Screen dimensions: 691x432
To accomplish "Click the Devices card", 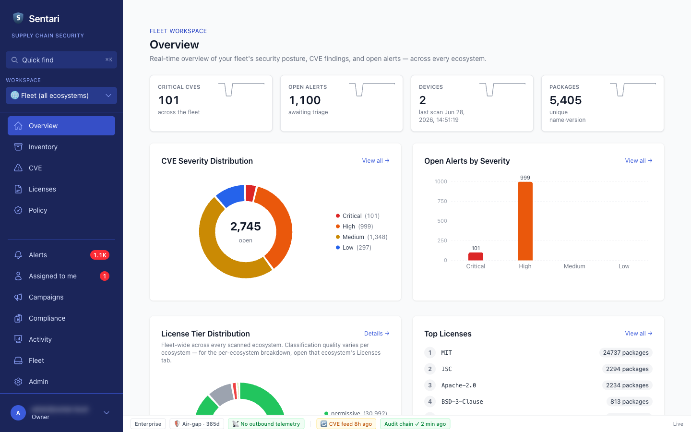I will pos(472,103).
